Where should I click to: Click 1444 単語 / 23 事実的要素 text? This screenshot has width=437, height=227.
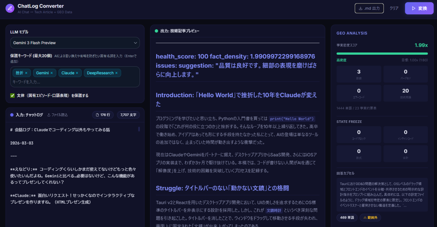[356, 108]
